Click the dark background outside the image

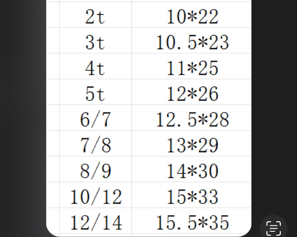23,119
